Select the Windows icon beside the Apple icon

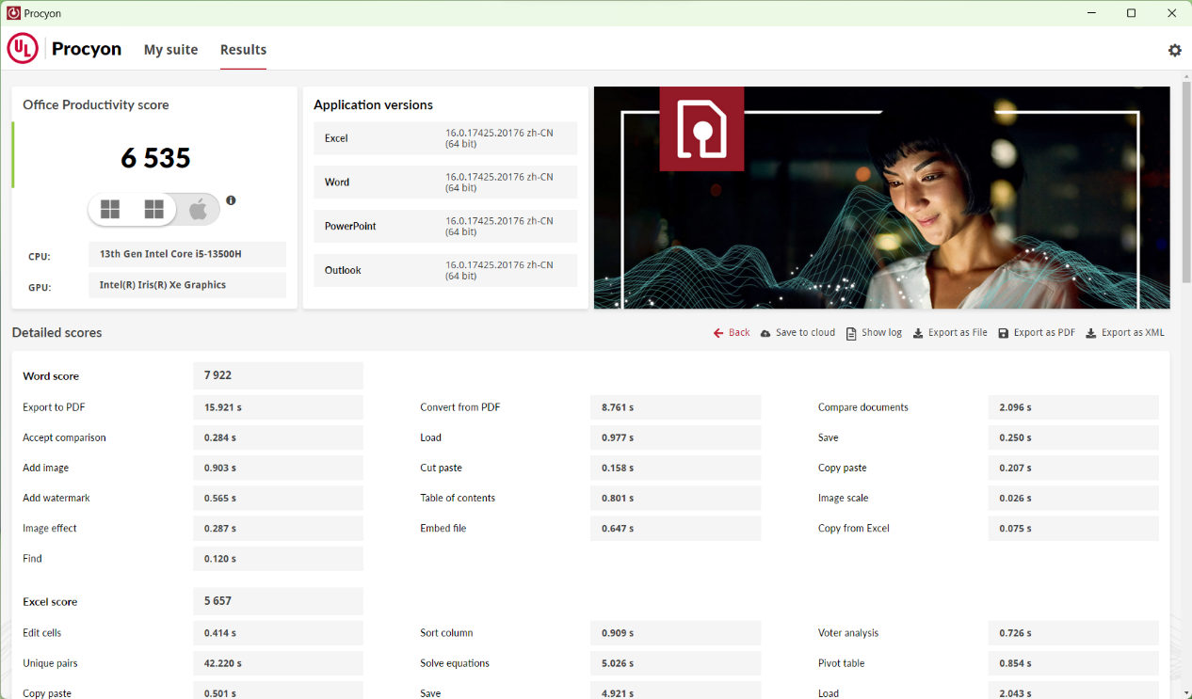(x=154, y=210)
